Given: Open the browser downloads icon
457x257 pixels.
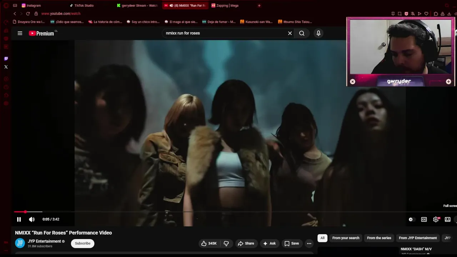Looking at the screenshot, I should pyautogui.click(x=449, y=14).
